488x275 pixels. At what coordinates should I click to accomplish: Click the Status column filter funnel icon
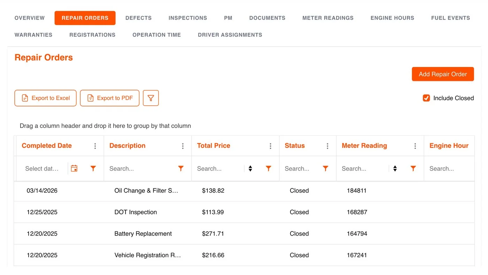(x=325, y=169)
